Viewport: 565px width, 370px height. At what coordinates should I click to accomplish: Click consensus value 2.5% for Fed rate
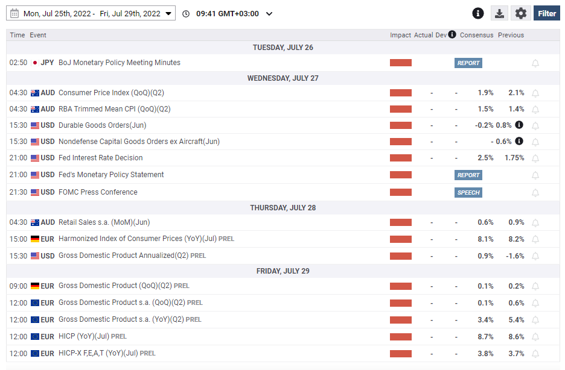click(485, 158)
